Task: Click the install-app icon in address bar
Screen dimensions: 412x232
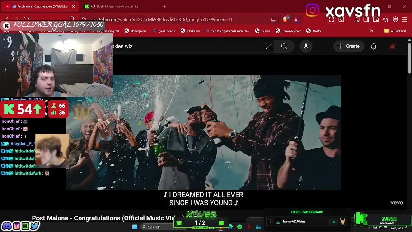Action: click(x=274, y=19)
